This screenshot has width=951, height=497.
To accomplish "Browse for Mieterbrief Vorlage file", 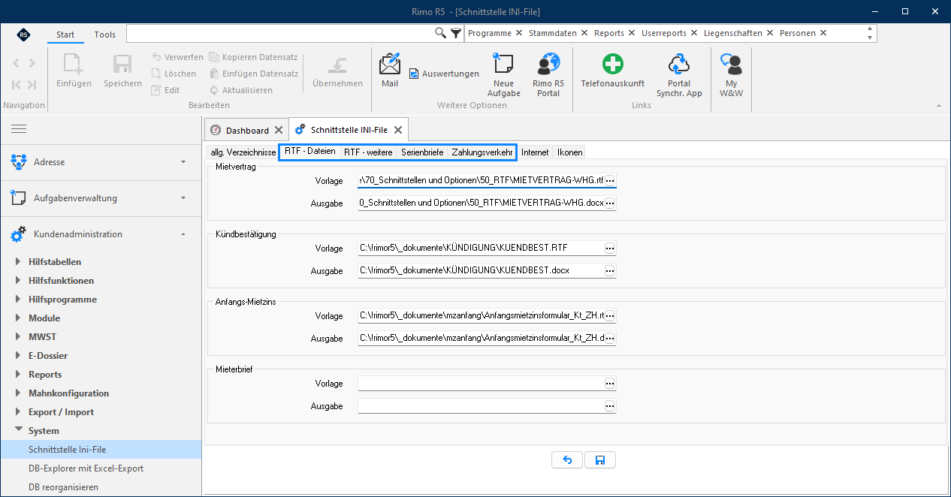I will pos(610,384).
